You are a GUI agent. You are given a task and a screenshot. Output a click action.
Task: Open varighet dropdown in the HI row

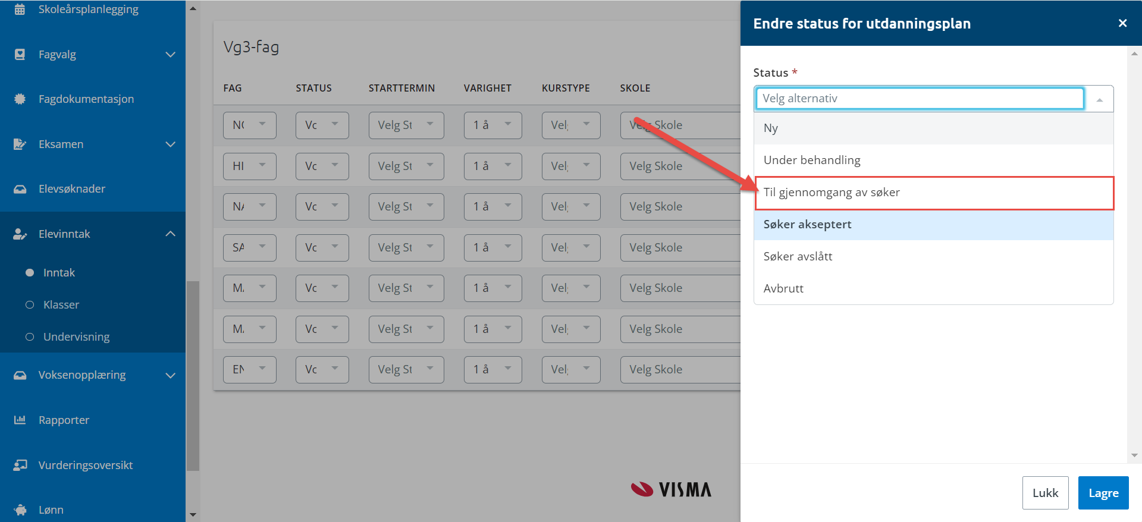click(x=493, y=166)
